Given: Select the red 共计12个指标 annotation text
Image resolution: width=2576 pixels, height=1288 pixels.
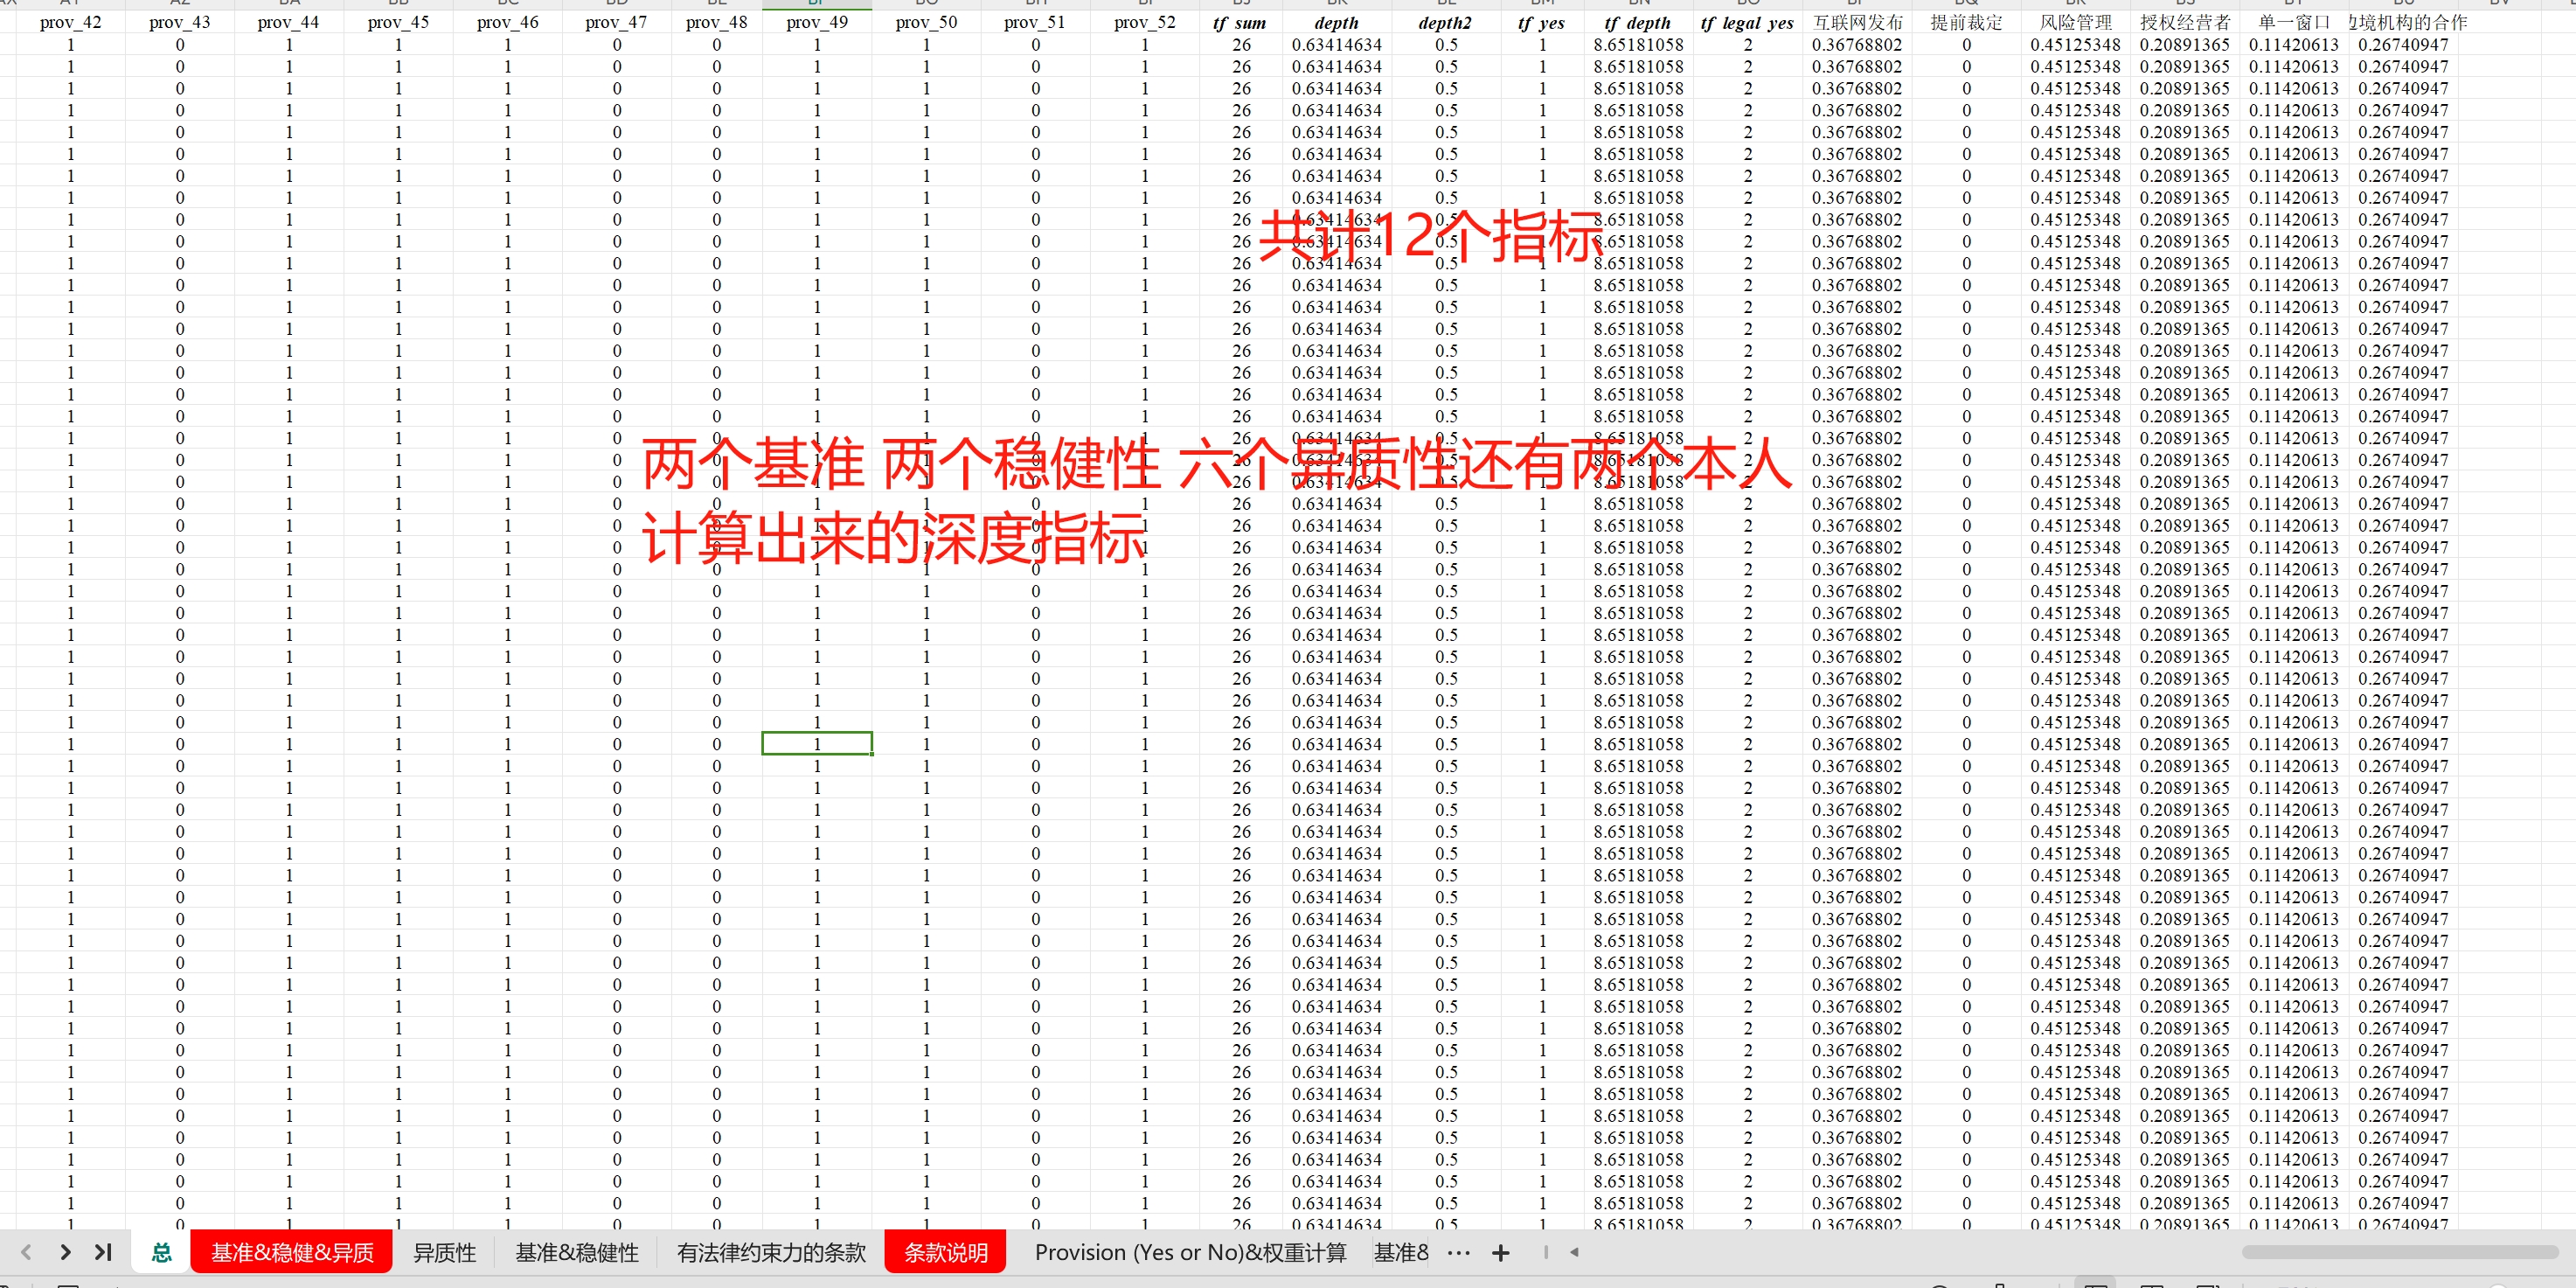Looking at the screenshot, I should point(1430,238).
